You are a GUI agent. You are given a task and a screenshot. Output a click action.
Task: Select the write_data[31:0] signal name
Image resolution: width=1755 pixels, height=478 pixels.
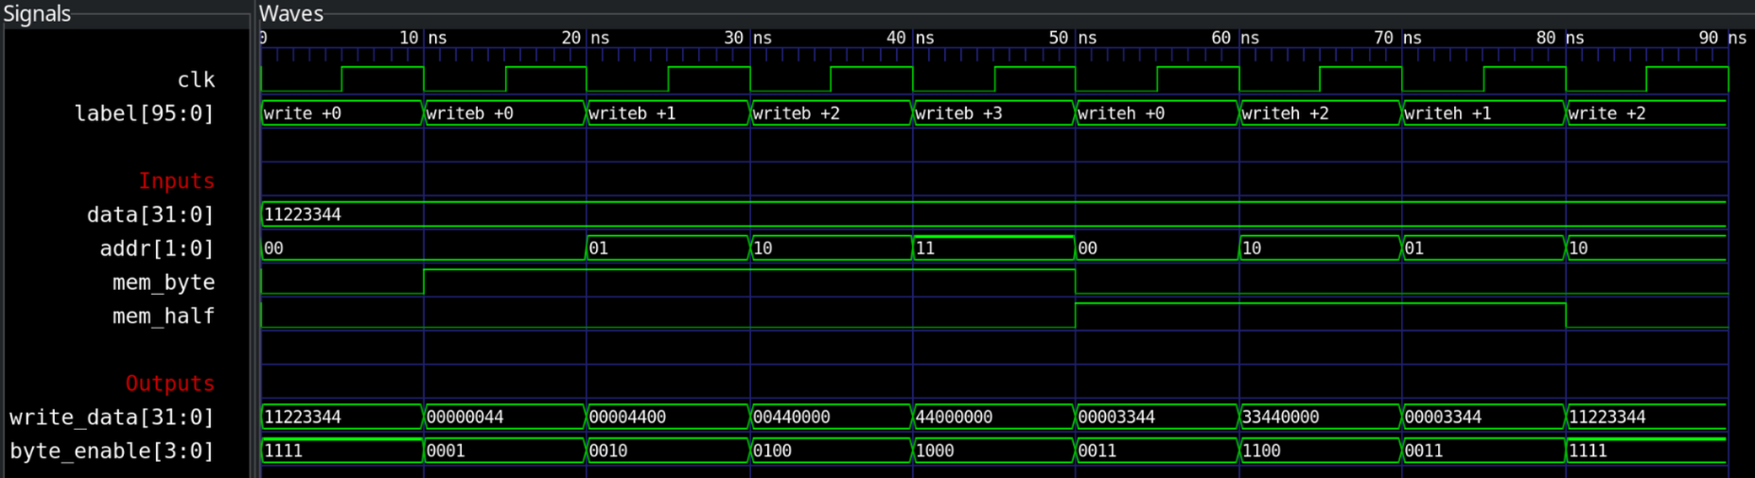(112, 417)
